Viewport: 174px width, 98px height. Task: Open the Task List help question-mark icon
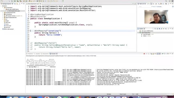(173, 7)
